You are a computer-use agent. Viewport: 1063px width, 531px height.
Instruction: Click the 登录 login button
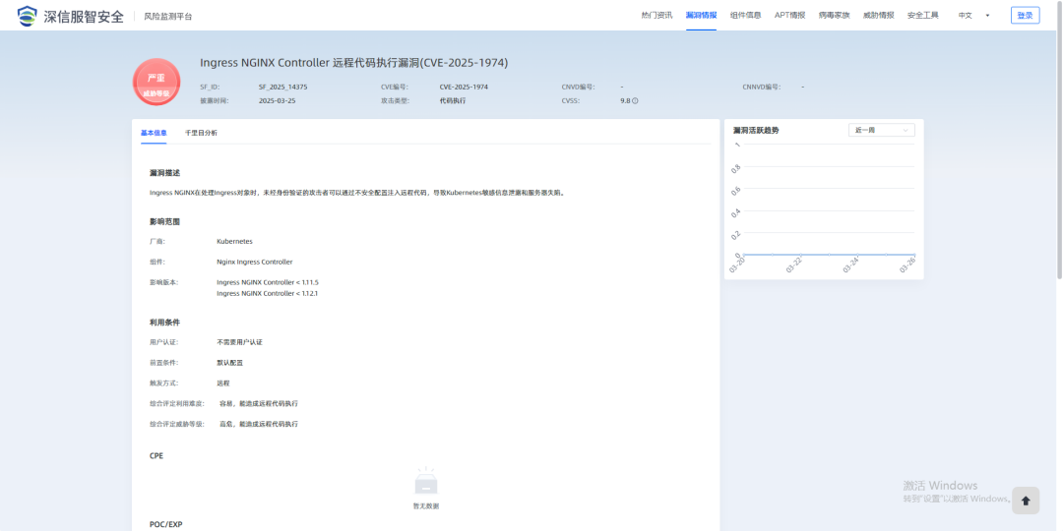point(1025,16)
